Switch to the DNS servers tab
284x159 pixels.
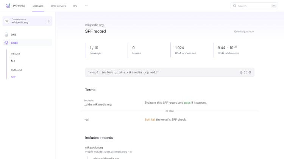[58, 6]
